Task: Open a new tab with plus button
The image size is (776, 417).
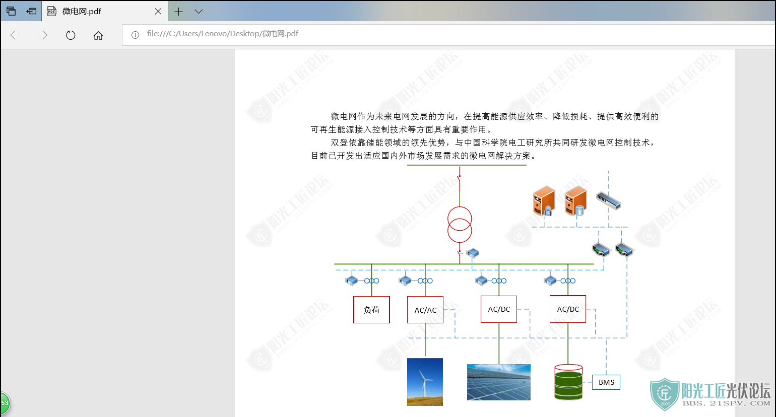Action: coord(178,11)
